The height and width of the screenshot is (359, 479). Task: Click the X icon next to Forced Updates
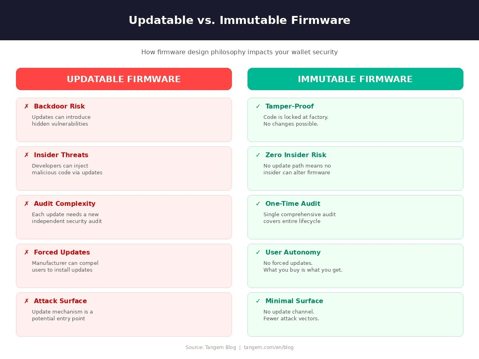(26, 252)
